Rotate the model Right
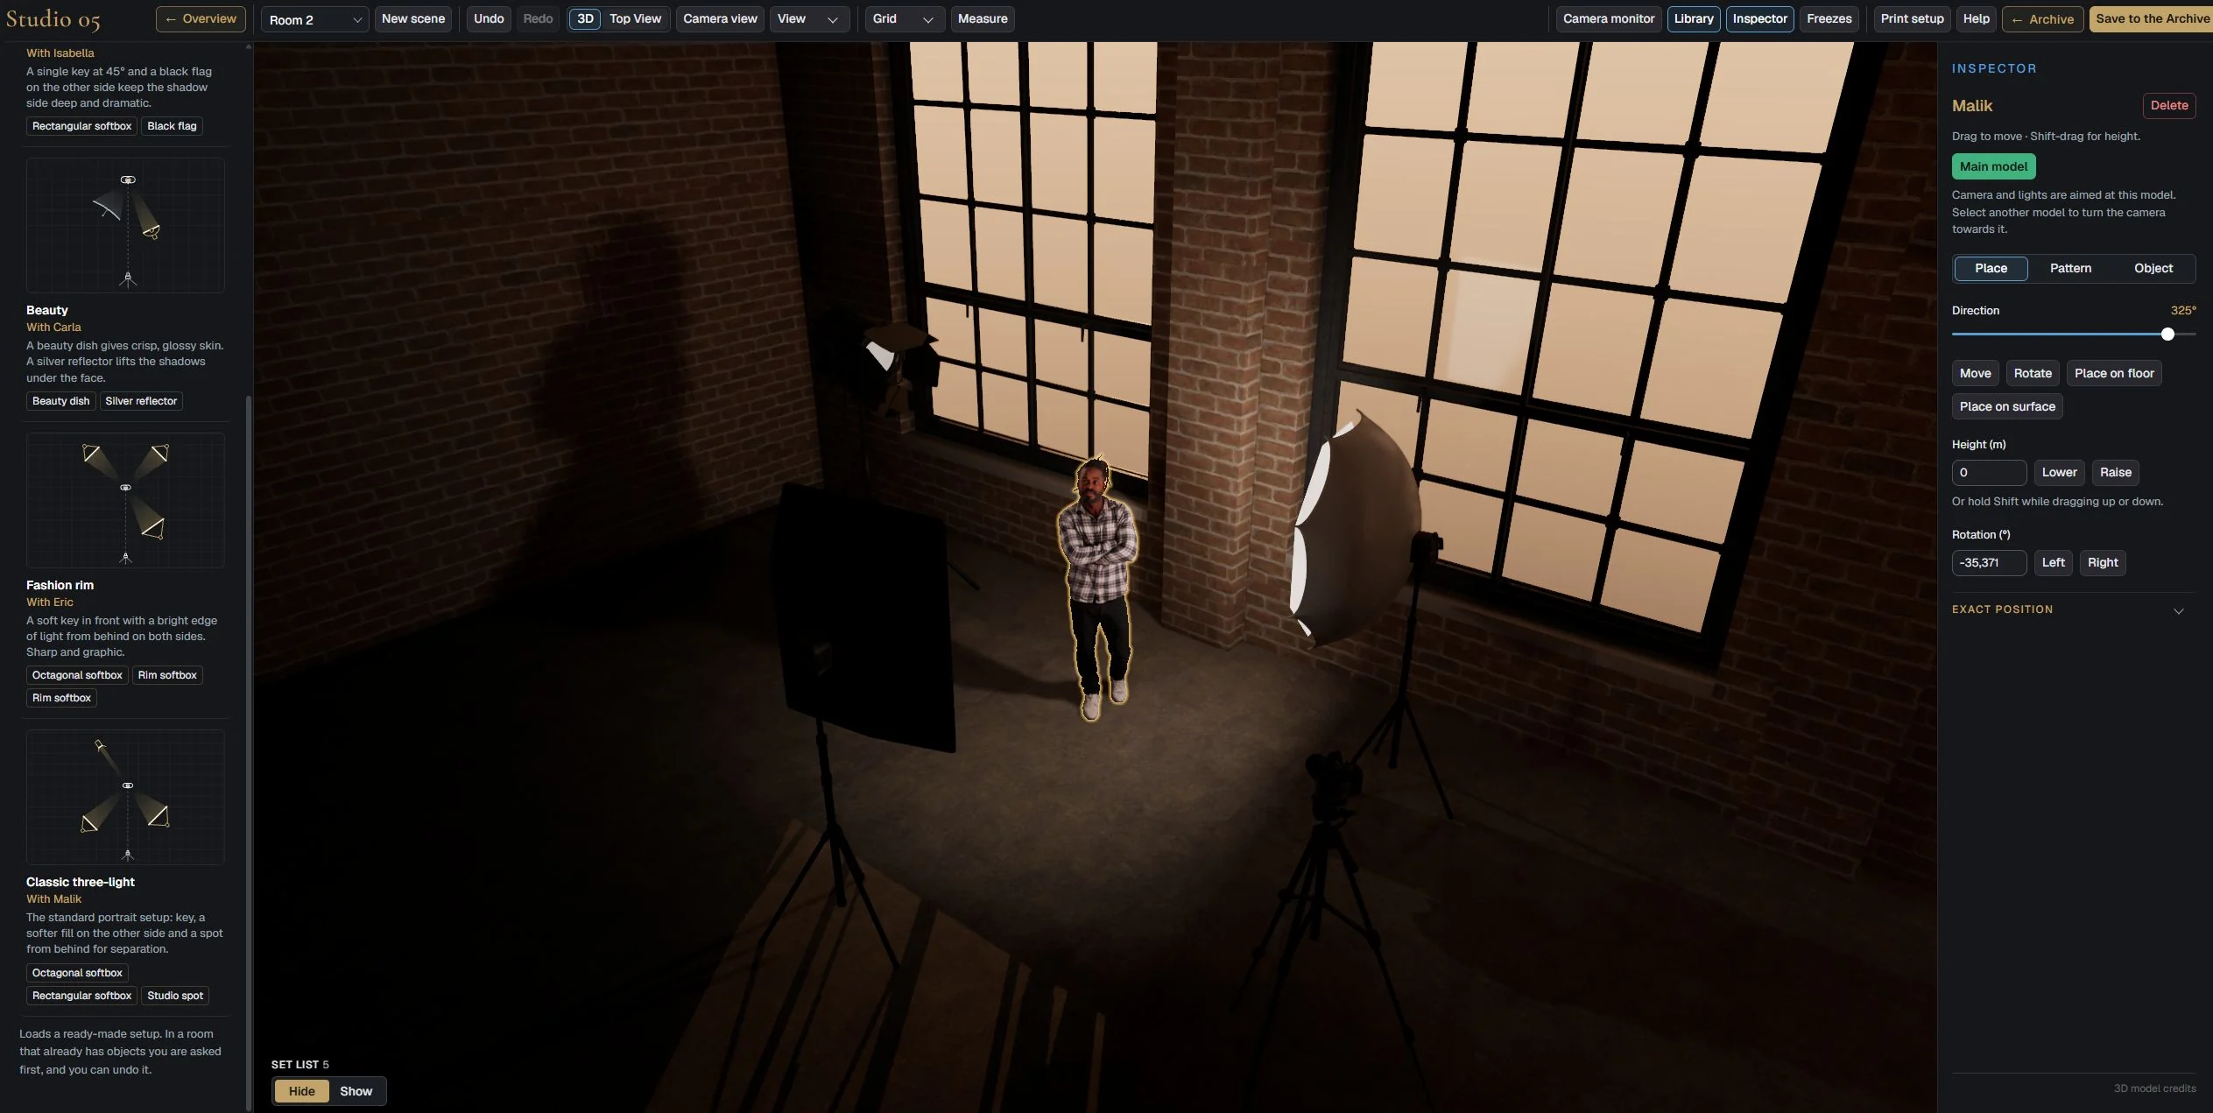This screenshot has width=2213, height=1113. [x=2102, y=563]
